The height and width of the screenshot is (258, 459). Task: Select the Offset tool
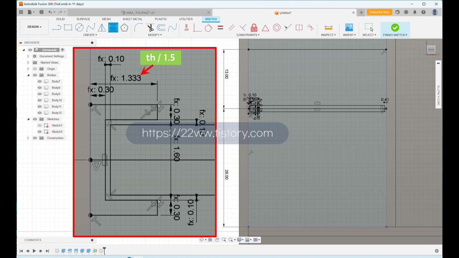(161, 28)
